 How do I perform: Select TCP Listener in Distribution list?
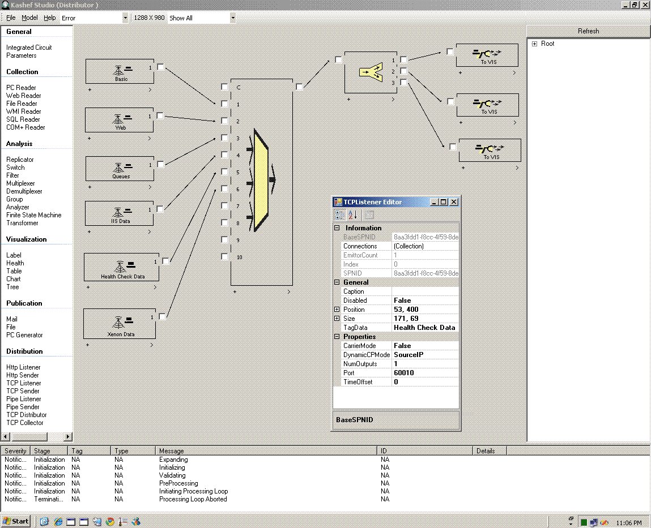click(23, 383)
